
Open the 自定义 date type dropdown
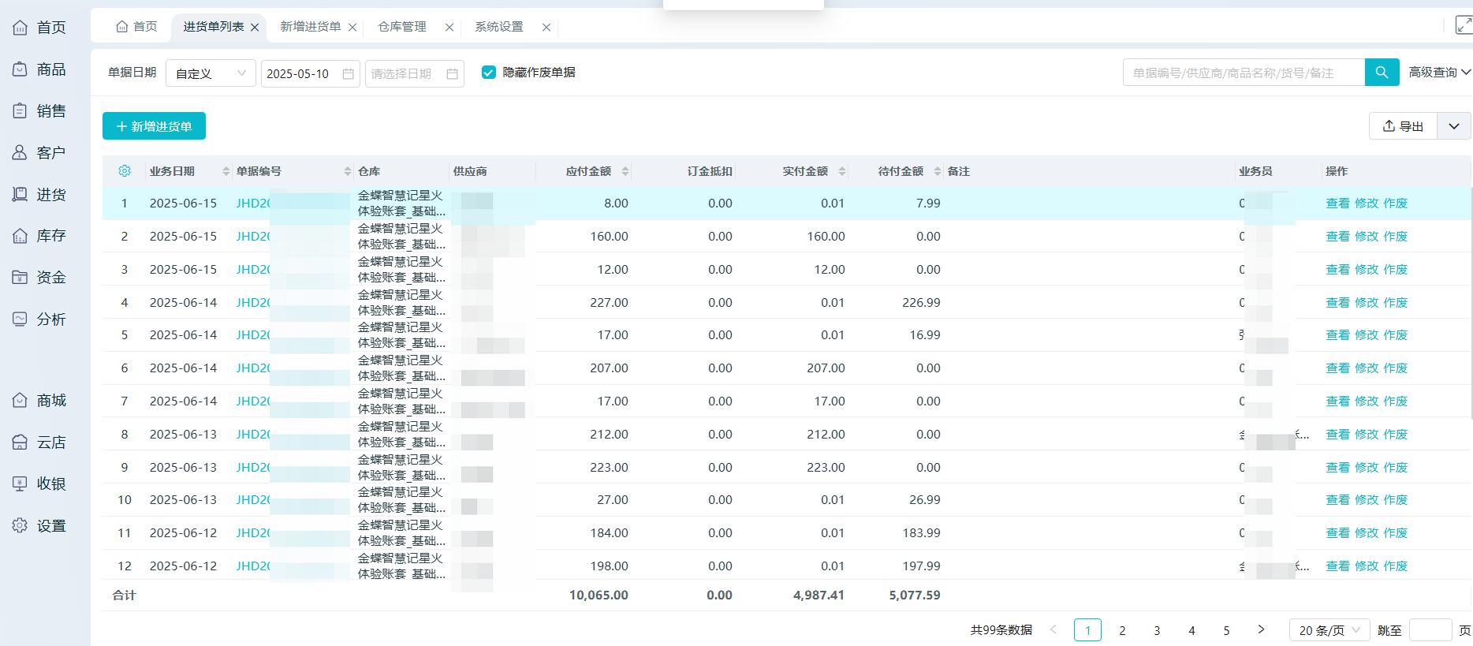pyautogui.click(x=211, y=73)
